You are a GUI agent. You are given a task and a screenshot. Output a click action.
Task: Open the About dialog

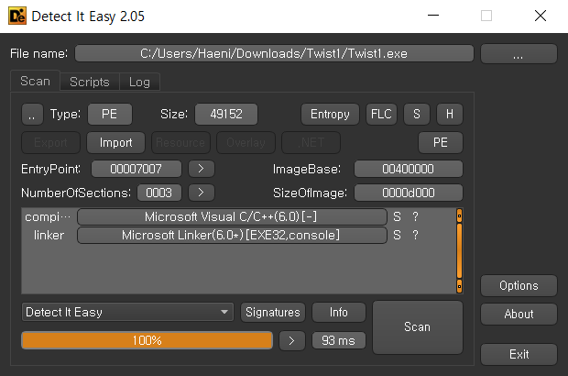[x=519, y=314]
